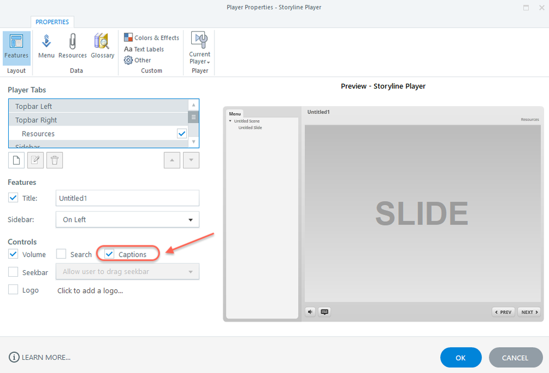Toggle the Captions checkbox
This screenshot has height=373, width=549.
109,254
